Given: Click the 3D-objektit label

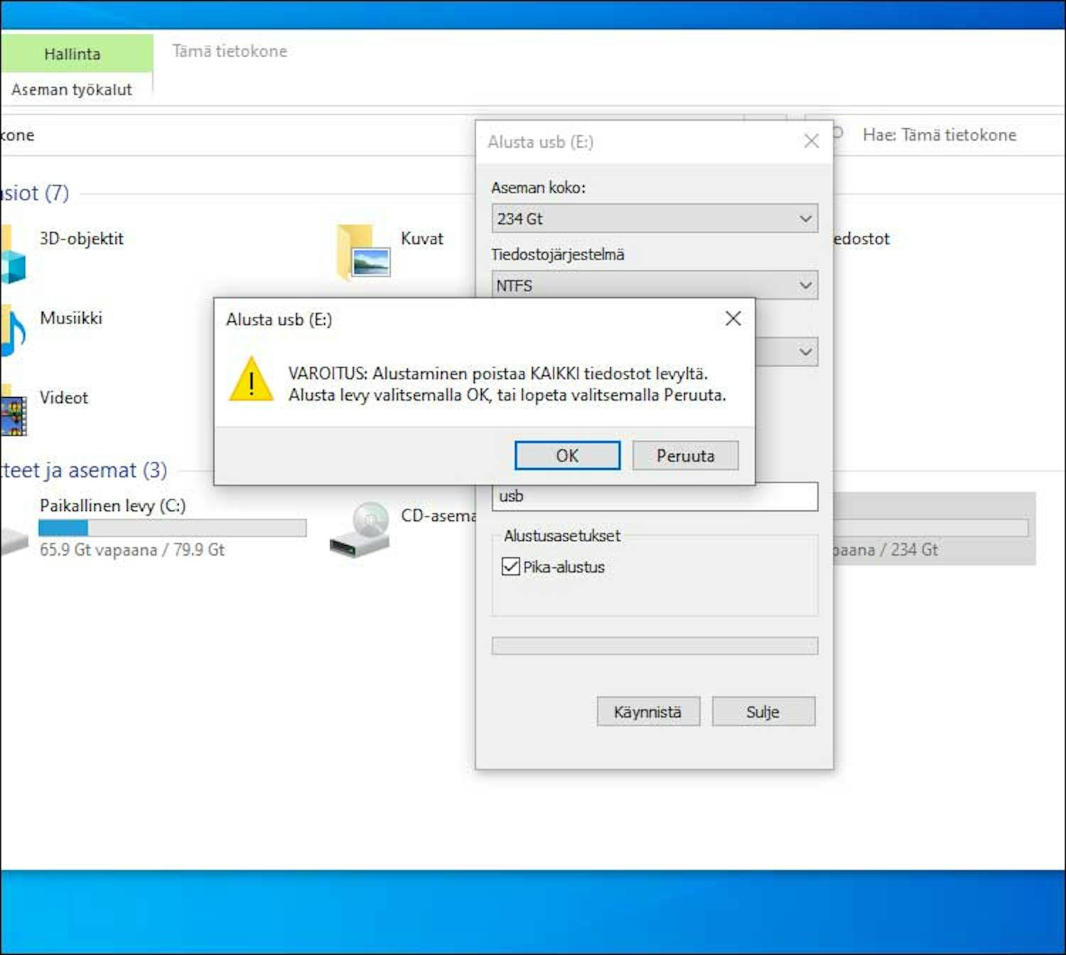Looking at the screenshot, I should coord(82,239).
